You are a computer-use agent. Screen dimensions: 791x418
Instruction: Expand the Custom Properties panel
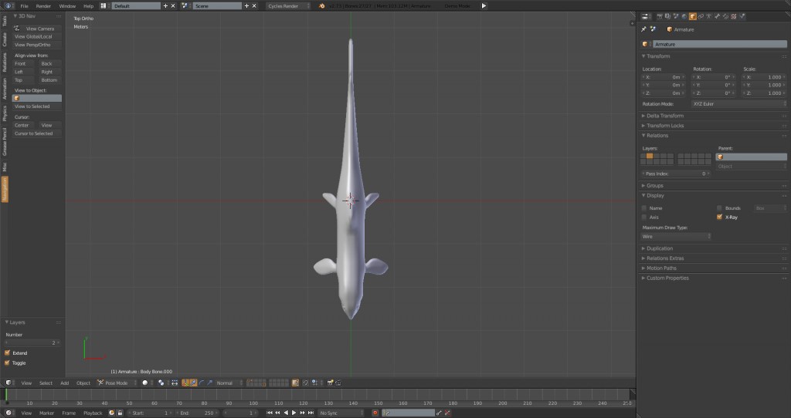pyautogui.click(x=667, y=278)
